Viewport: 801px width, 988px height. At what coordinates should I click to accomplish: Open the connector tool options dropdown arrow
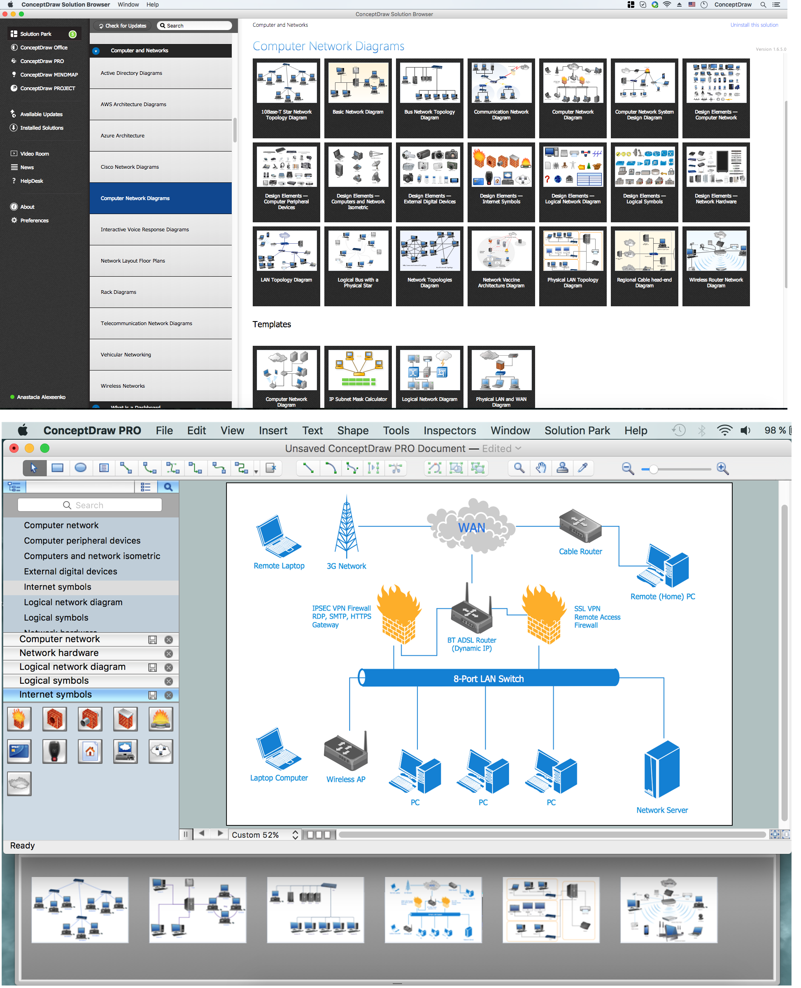(x=256, y=471)
